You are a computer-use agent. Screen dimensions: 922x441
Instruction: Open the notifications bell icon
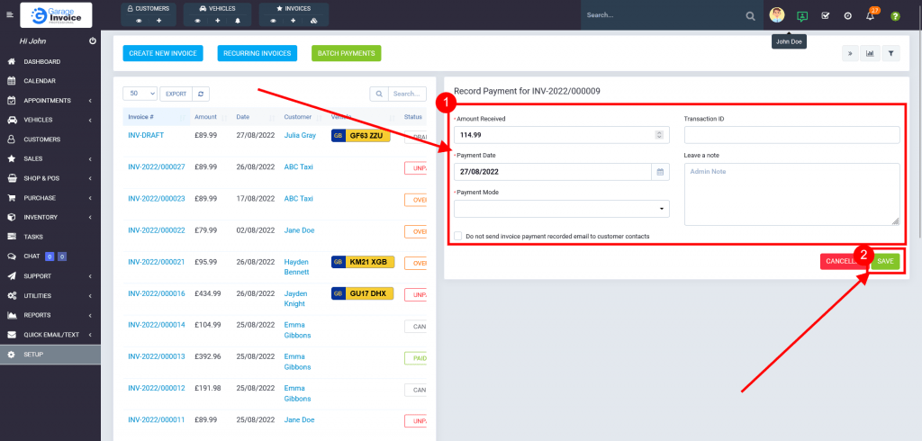click(x=870, y=16)
